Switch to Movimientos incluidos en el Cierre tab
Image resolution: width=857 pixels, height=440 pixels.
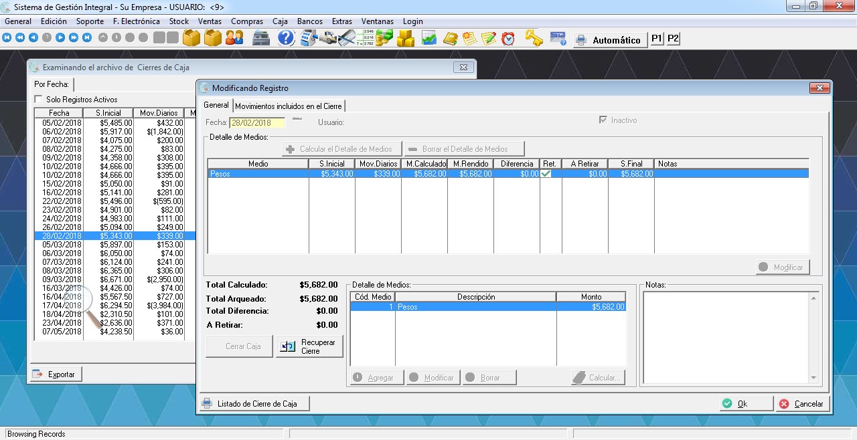click(x=288, y=106)
